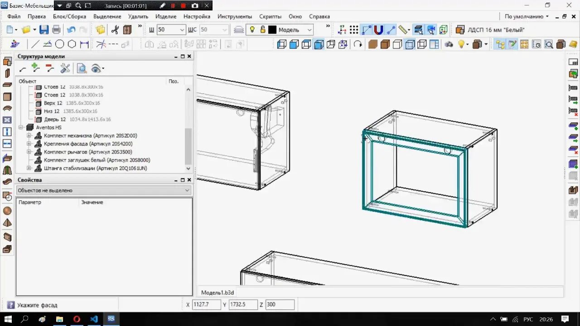
Task: Open the Файл menu
Action: point(14,16)
